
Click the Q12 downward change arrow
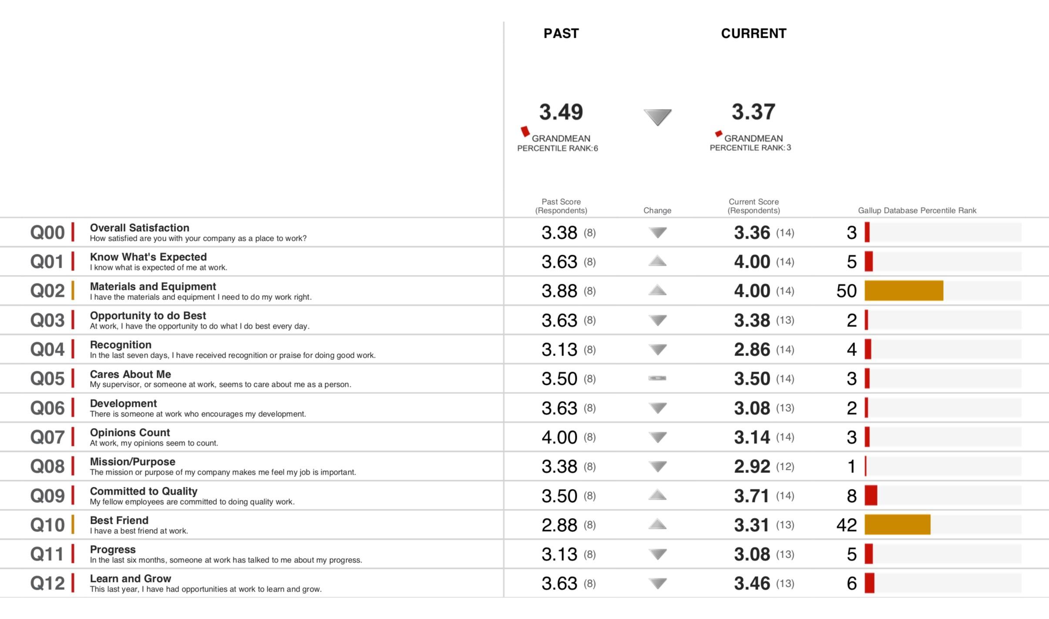pyautogui.click(x=657, y=583)
